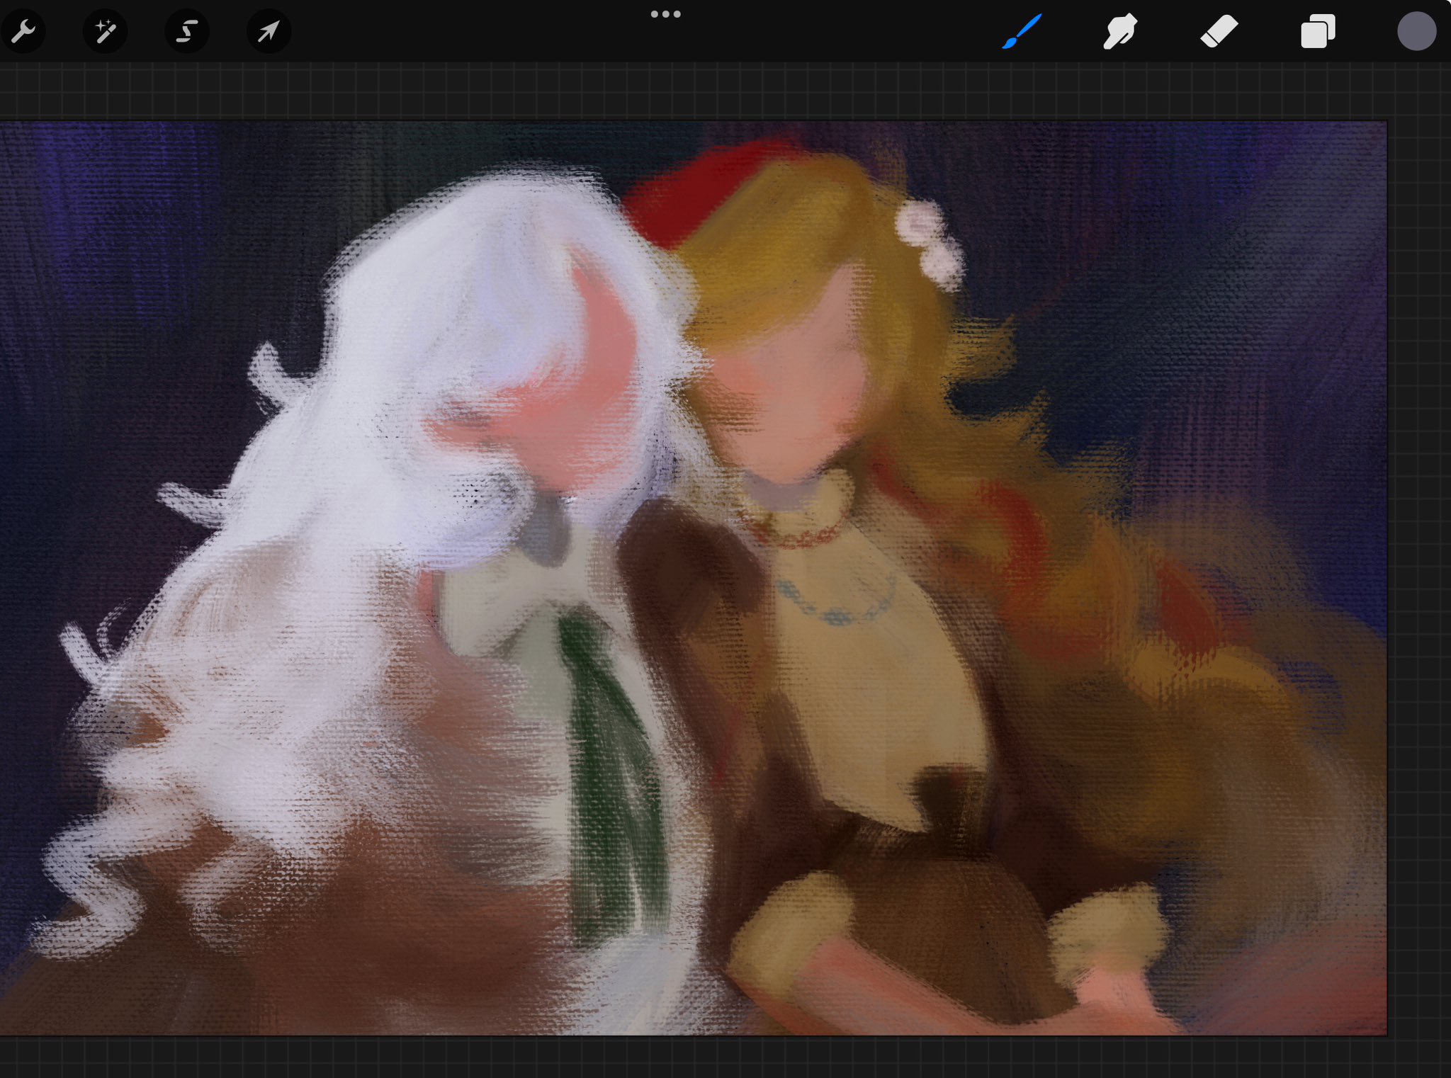Tap the painting canvas artwork
1451x1078 pixels.
pyautogui.click(x=693, y=578)
